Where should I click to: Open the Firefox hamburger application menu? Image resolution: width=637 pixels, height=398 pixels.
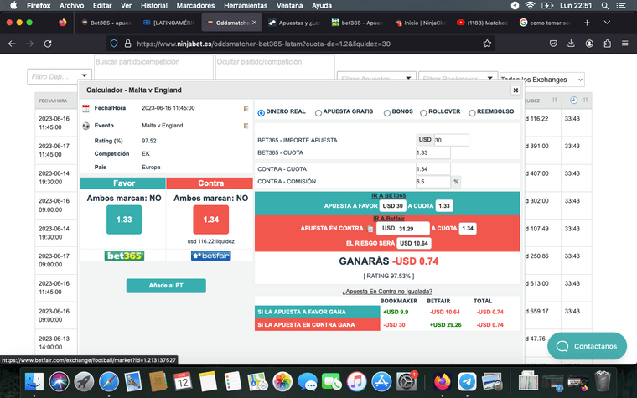coord(624,44)
